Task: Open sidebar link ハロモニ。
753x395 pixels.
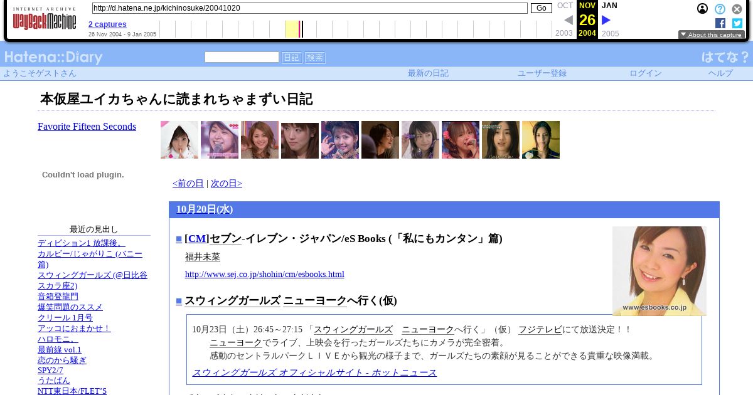Action: [58, 339]
